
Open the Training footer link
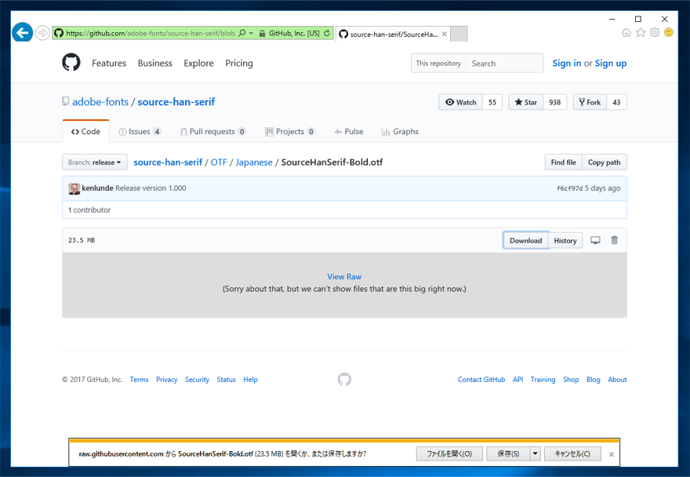tap(543, 379)
